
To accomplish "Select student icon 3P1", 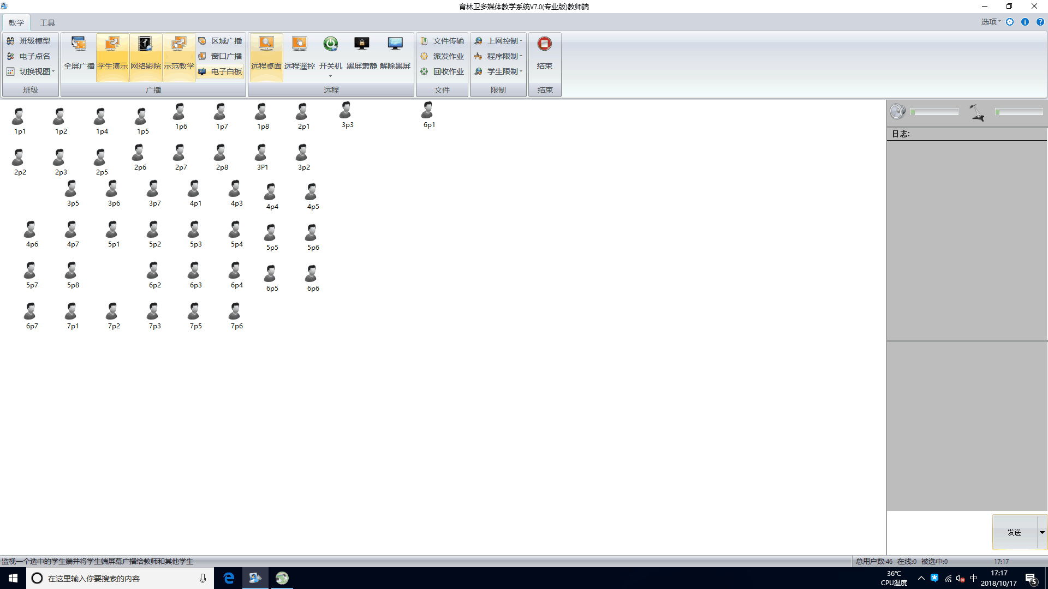I will 262,152.
